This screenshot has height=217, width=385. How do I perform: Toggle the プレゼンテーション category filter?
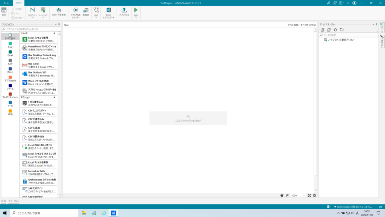coord(10,95)
